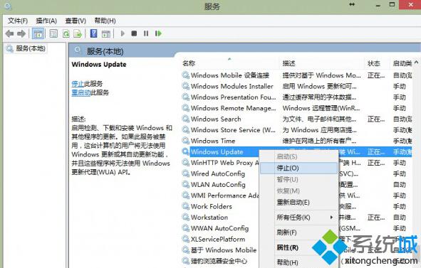The width and height of the screenshot is (421, 268).
Task: Sort by the 描述 column header
Action: point(289,63)
